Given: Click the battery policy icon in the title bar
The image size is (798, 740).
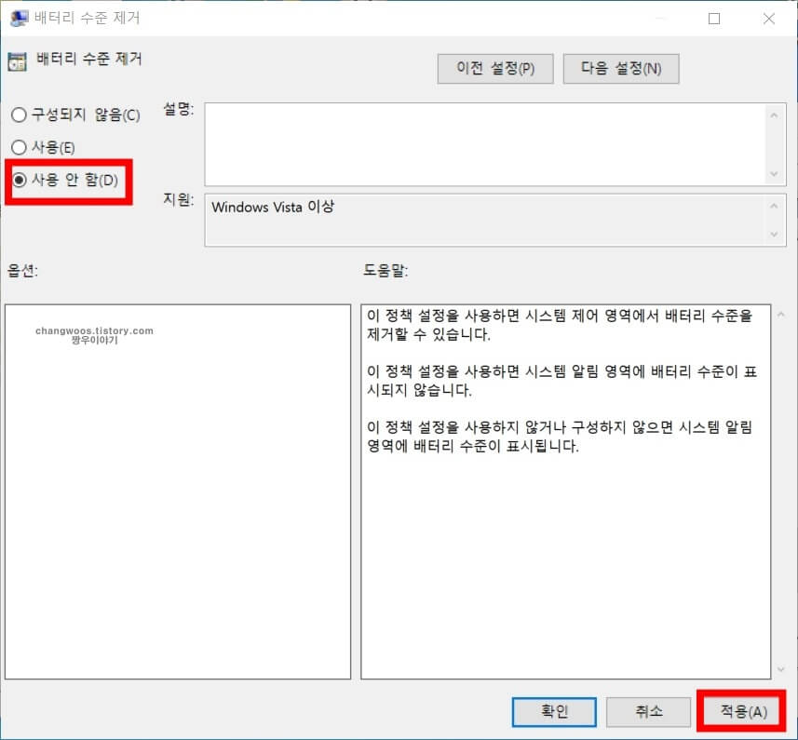Looking at the screenshot, I should (20, 18).
